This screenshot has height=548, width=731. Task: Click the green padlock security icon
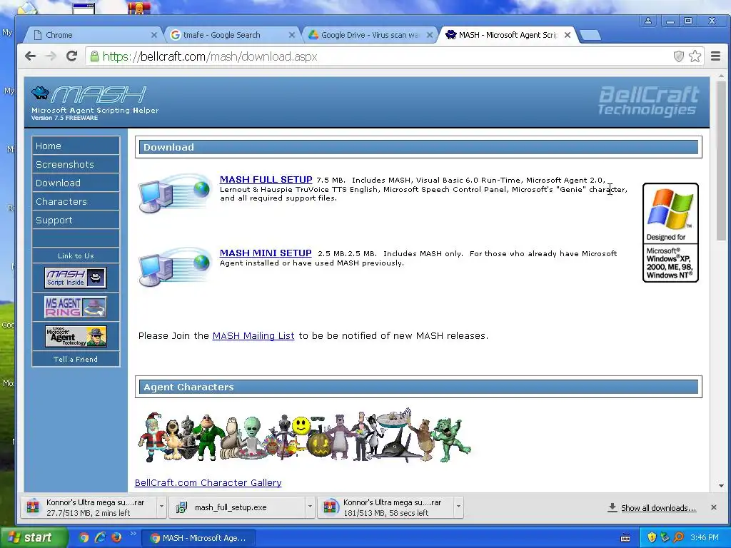coord(94,56)
